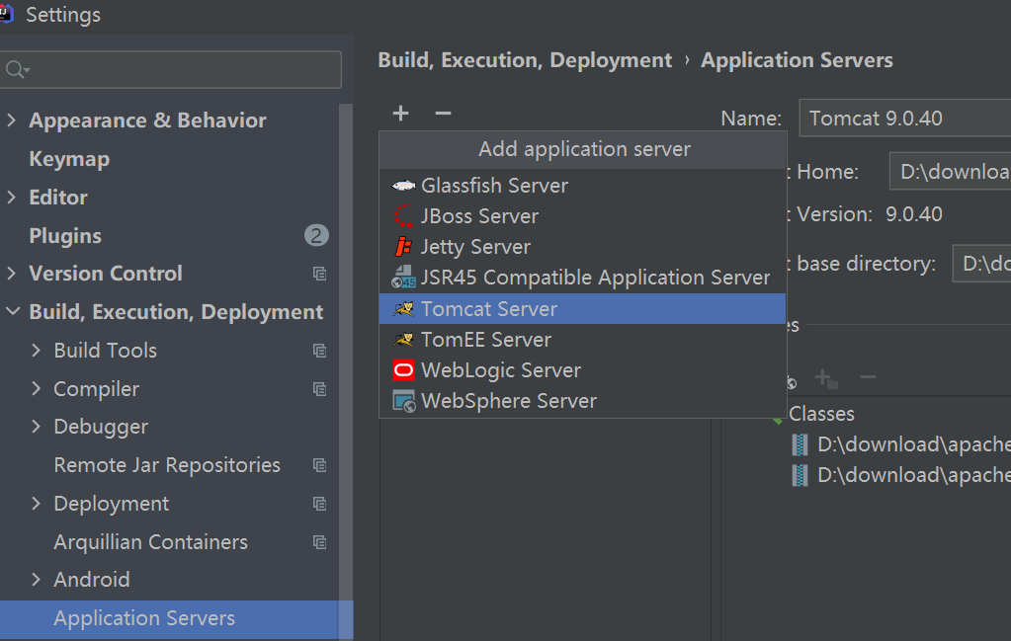Expand the Compiler node
This screenshot has width=1011, height=641.
click(x=37, y=388)
